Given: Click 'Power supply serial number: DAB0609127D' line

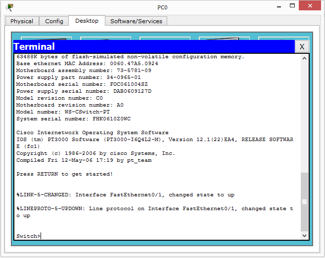Looking at the screenshot, I should pos(84,91).
